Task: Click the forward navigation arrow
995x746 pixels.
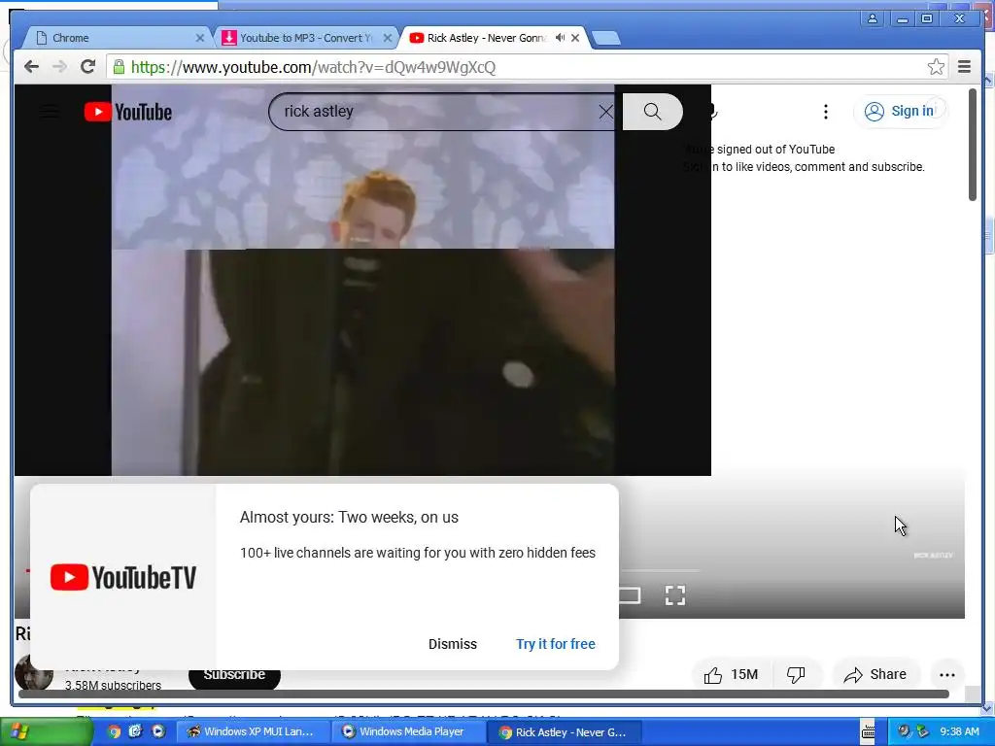Action: [59, 67]
